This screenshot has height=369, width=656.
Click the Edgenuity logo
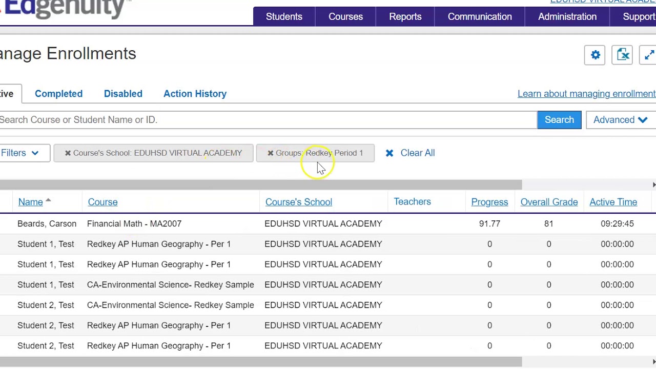coord(64,9)
